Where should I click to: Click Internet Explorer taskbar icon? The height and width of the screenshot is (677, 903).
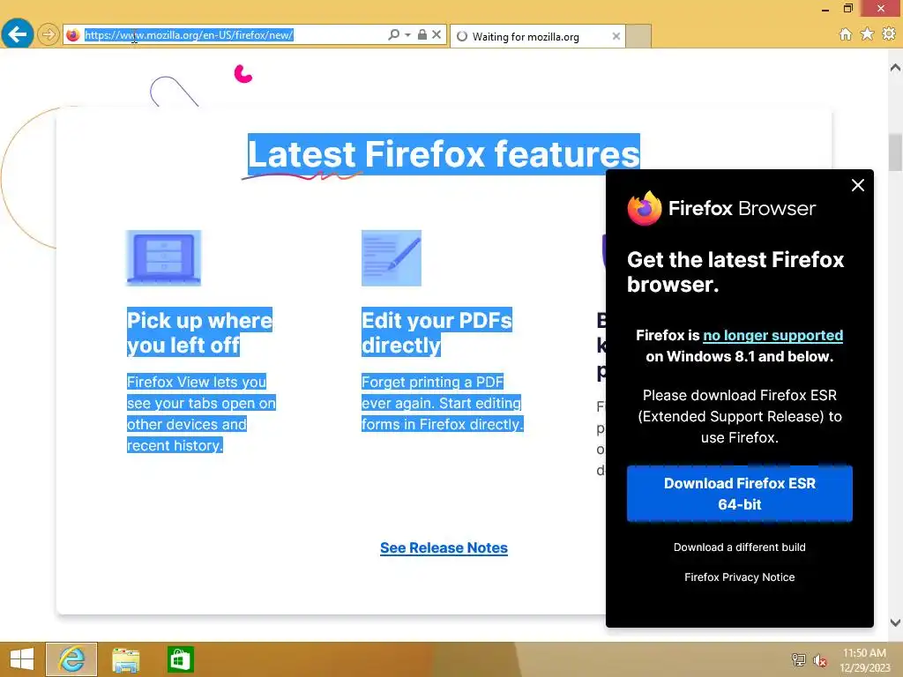tap(71, 659)
